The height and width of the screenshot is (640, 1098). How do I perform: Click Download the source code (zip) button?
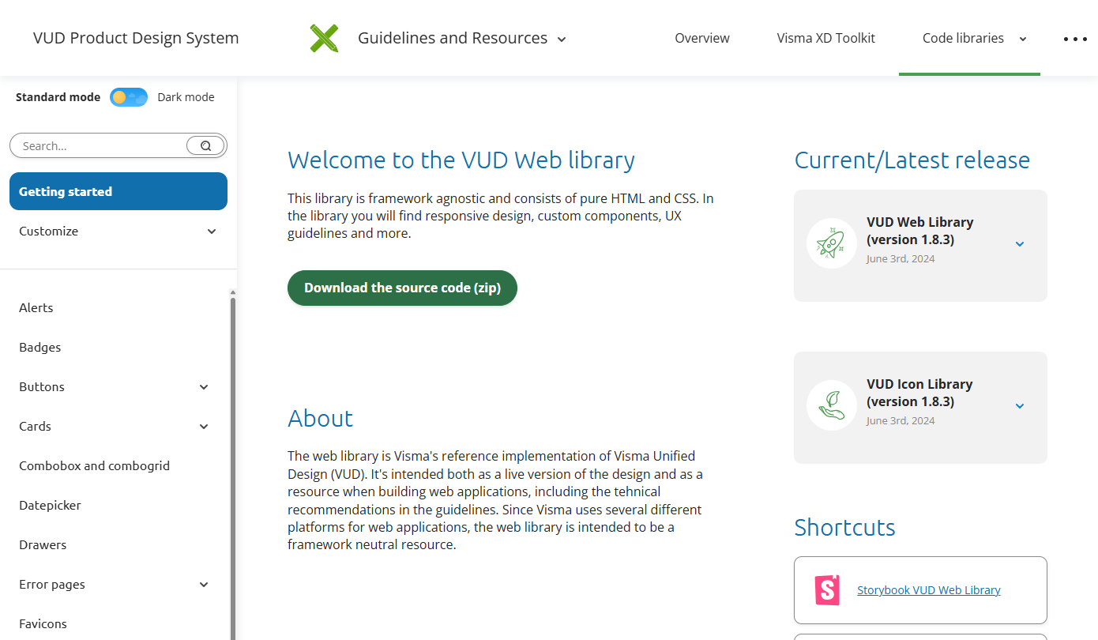pyautogui.click(x=402, y=288)
